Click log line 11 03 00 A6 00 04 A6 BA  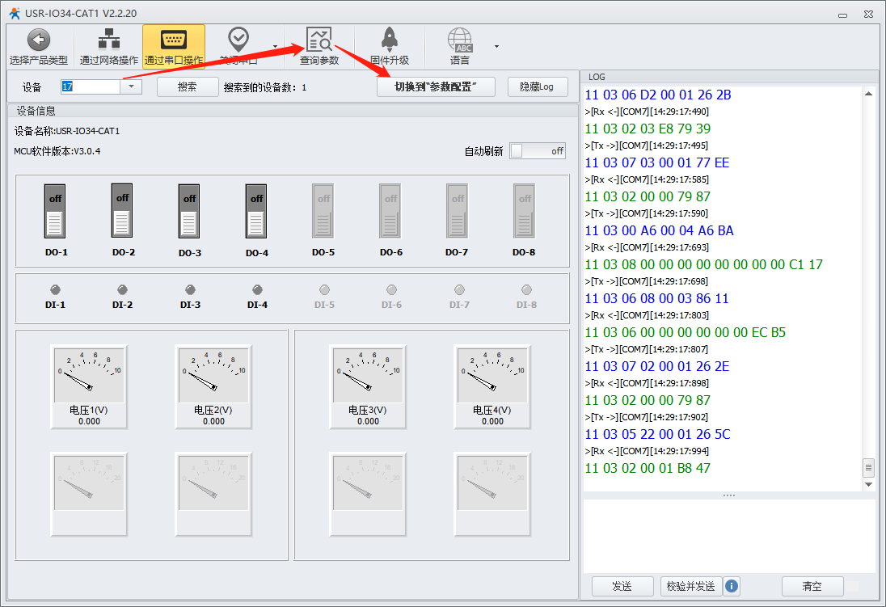tap(659, 230)
